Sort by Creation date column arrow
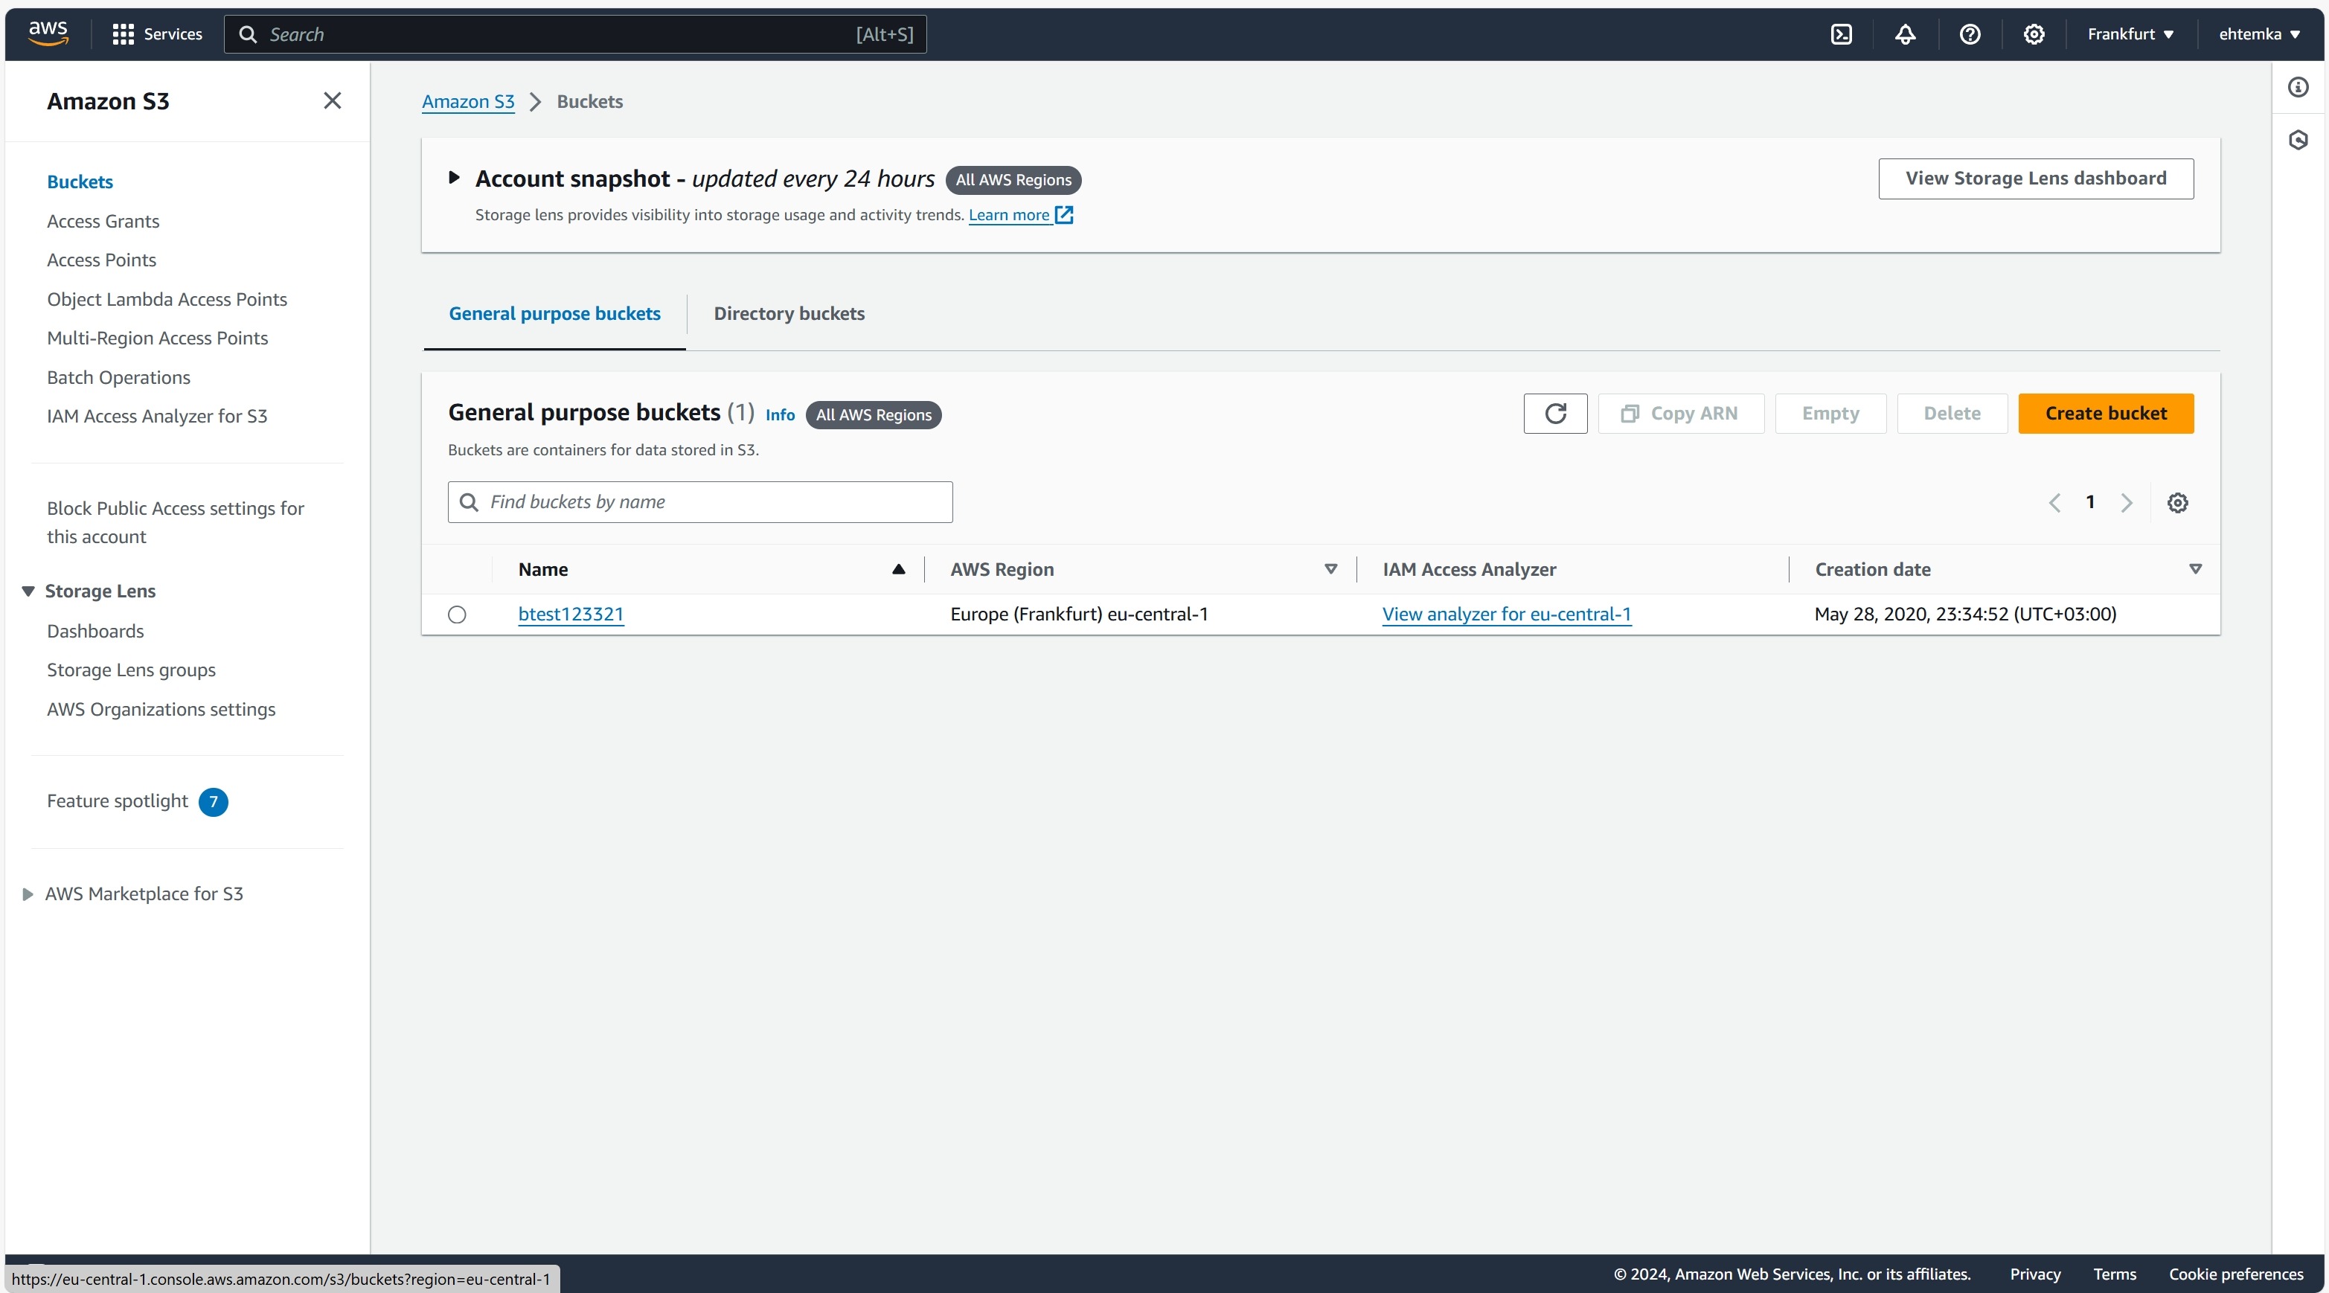Image resolution: width=2329 pixels, height=1293 pixels. point(2195,568)
